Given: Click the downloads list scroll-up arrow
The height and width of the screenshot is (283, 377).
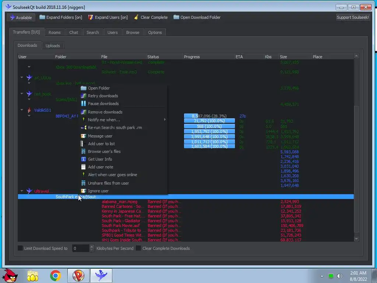Looking at the screenshot, I should point(356,56).
